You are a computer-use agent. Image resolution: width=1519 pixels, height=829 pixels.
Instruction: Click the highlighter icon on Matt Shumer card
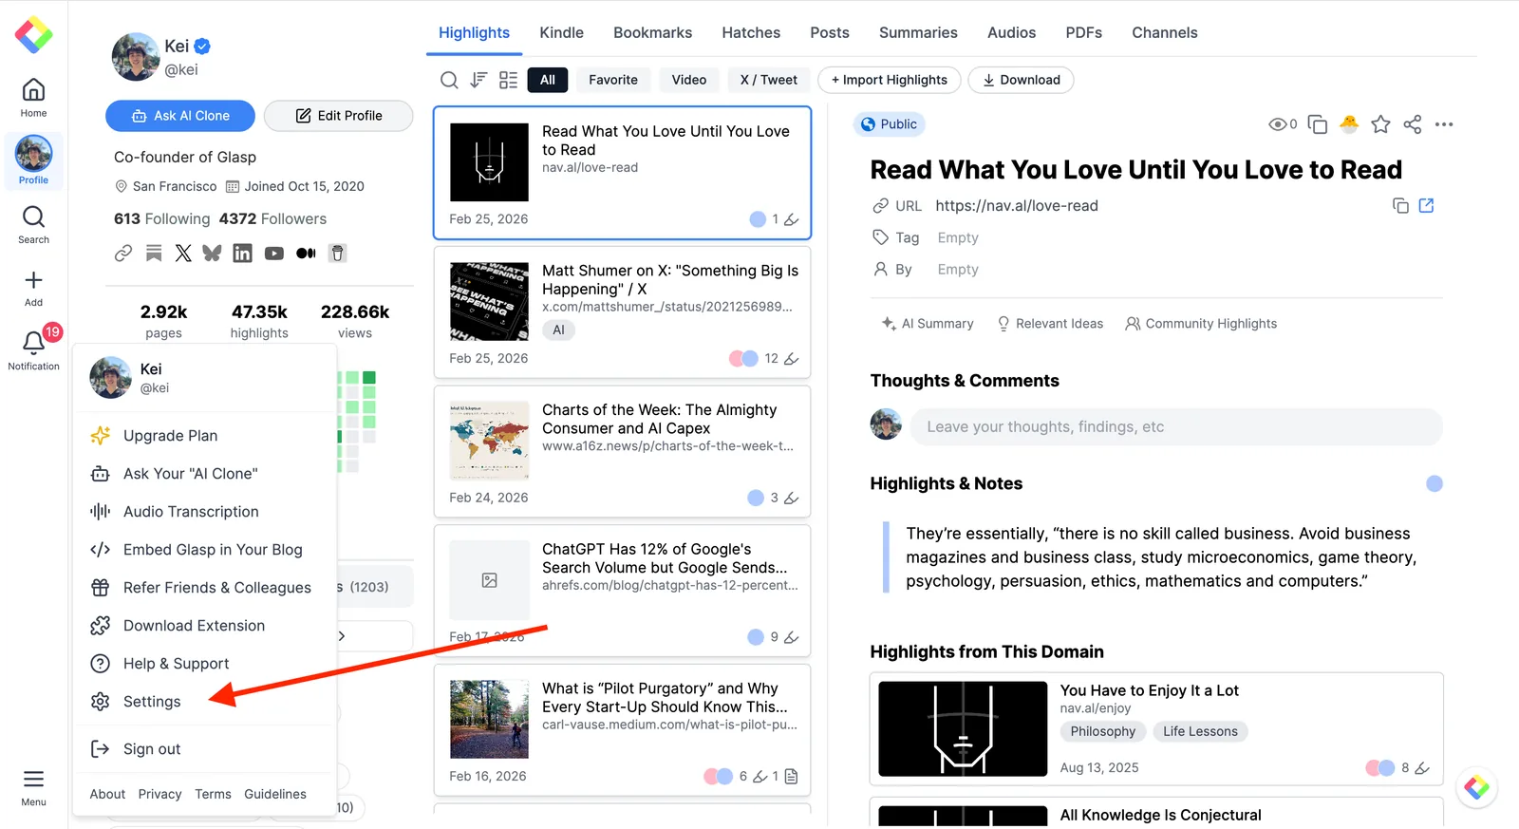pos(792,359)
